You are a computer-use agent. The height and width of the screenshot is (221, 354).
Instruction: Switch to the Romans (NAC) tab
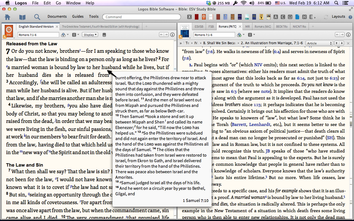tap(263, 27)
